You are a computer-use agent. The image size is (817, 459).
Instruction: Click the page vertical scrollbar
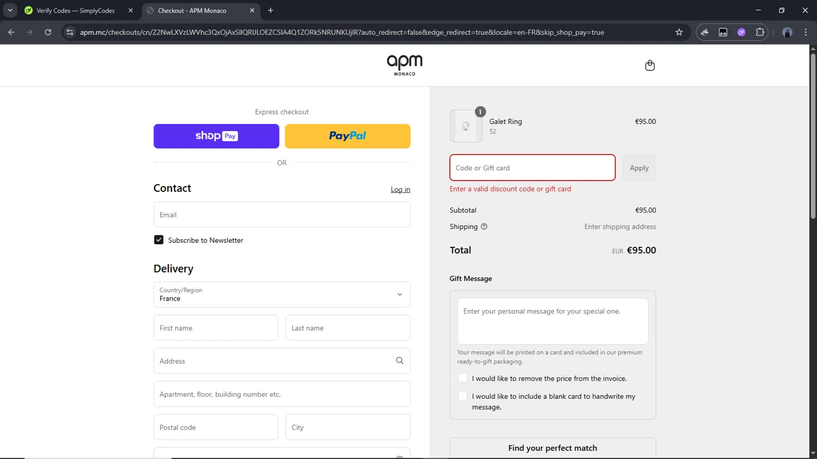pyautogui.click(x=813, y=136)
